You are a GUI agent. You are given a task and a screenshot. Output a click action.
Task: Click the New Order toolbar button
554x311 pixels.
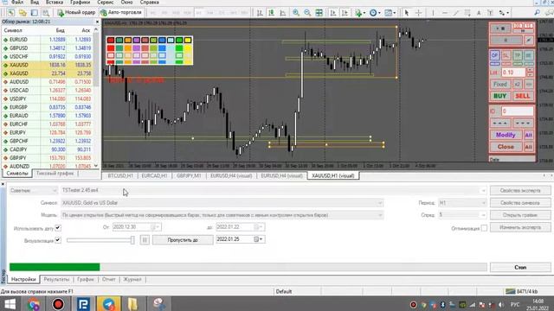76,13
